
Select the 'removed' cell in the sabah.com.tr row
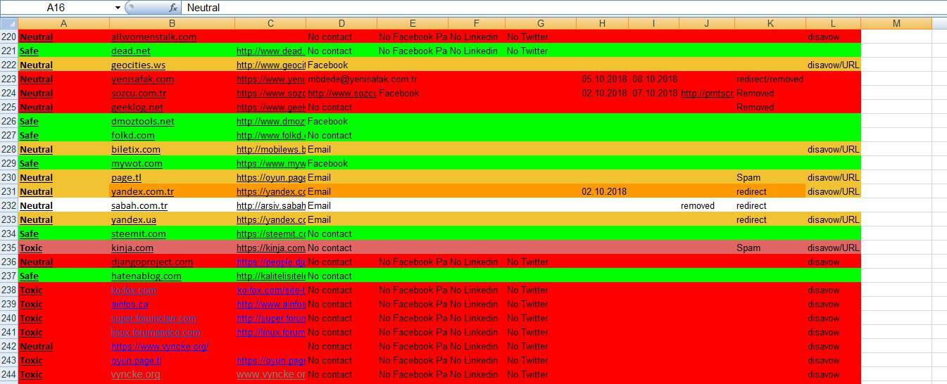click(697, 205)
